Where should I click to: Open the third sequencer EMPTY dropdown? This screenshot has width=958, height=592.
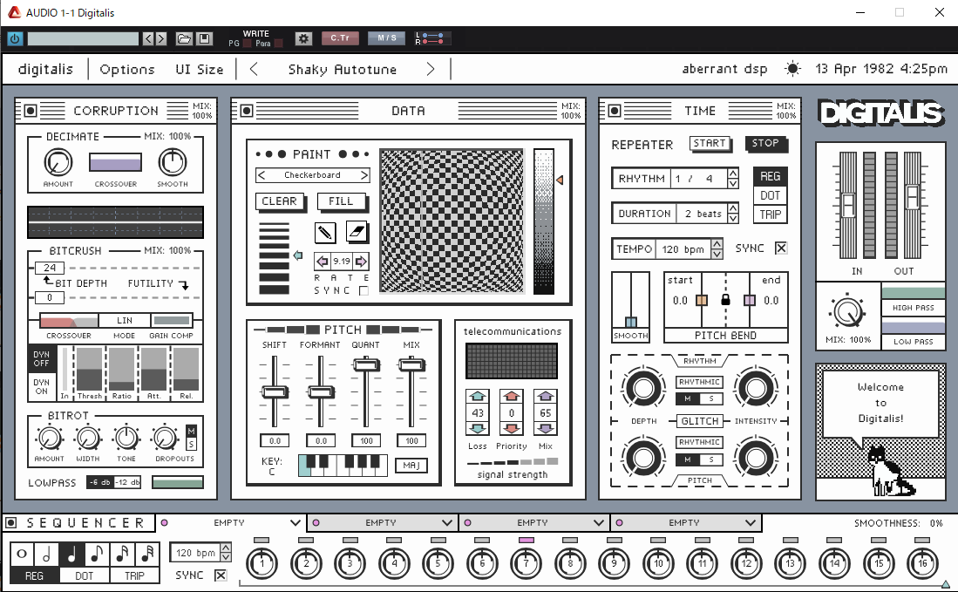click(x=599, y=523)
